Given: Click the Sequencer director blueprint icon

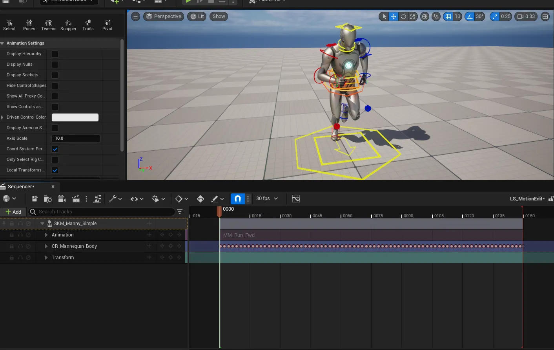Looking at the screenshot, I should click(x=97, y=199).
